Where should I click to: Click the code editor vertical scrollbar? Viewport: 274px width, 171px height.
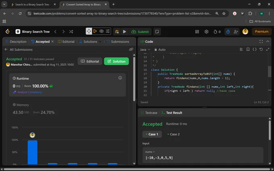270,72
